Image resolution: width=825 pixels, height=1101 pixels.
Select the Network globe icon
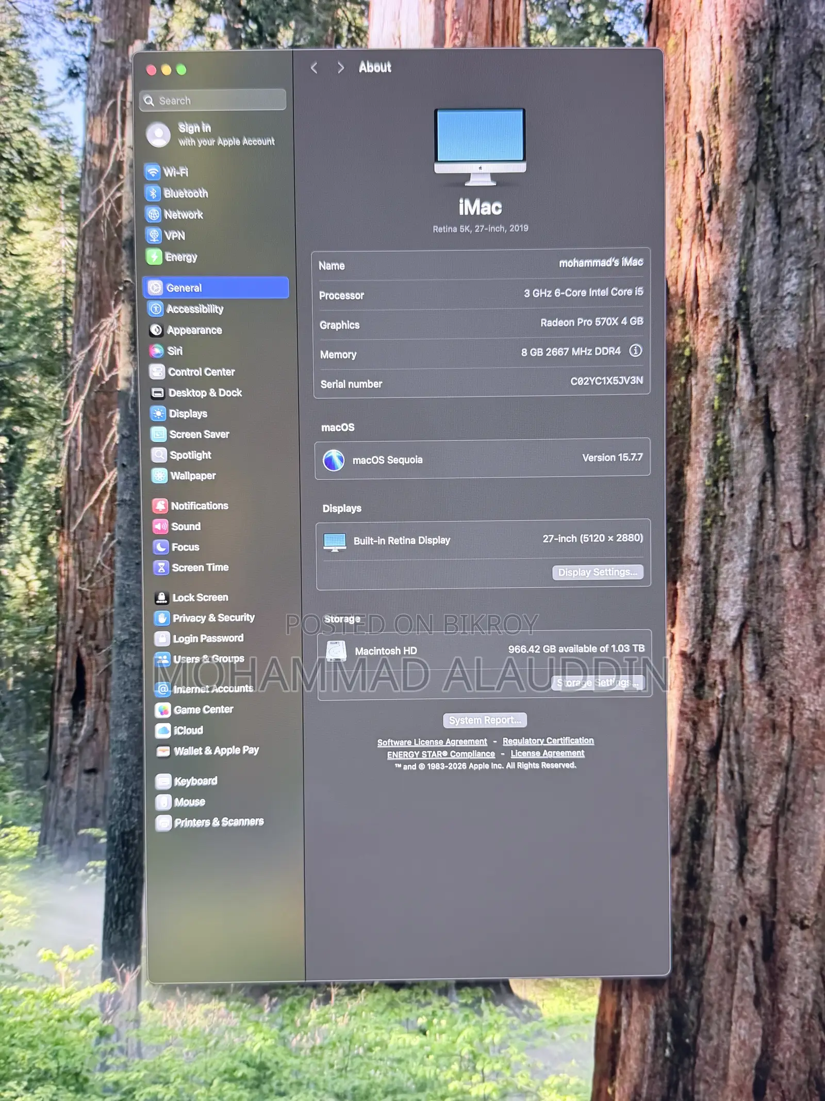(x=154, y=214)
